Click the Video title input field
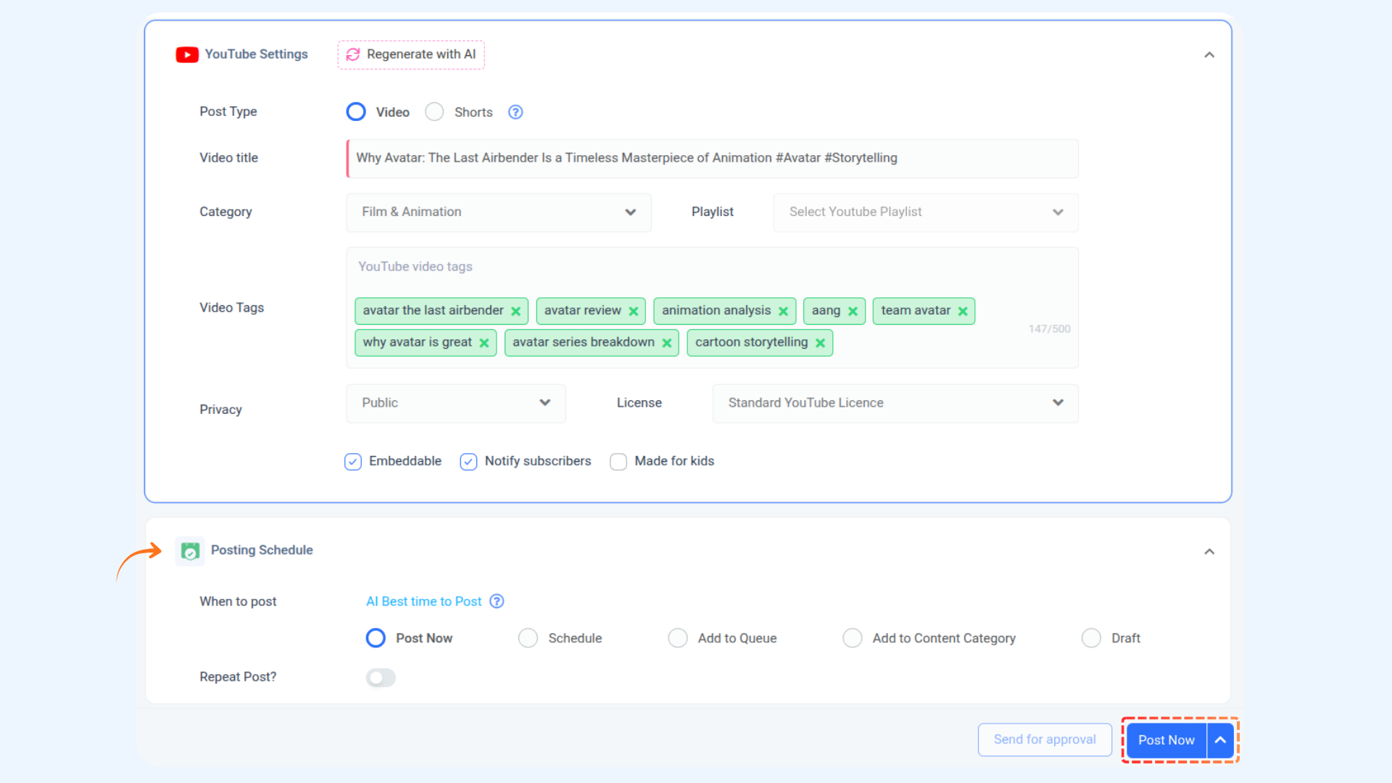This screenshot has height=783, width=1392. [713, 158]
